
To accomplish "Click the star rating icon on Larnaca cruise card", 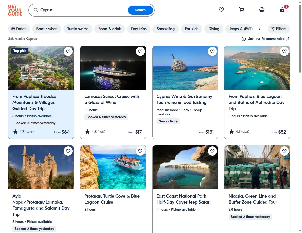I will [87, 132].
